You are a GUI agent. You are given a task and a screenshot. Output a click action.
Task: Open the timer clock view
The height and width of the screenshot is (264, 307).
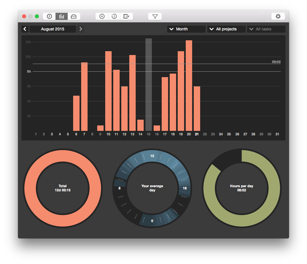49,16
